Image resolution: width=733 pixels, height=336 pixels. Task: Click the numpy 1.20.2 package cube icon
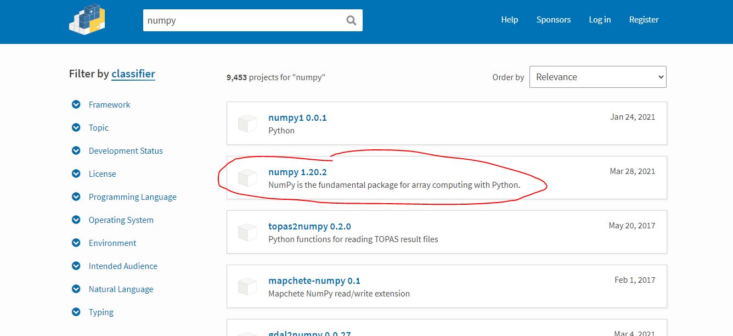pos(247,177)
